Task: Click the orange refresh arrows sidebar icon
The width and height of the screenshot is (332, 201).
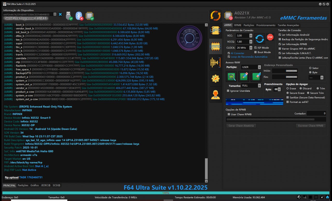Action: [x=216, y=16]
